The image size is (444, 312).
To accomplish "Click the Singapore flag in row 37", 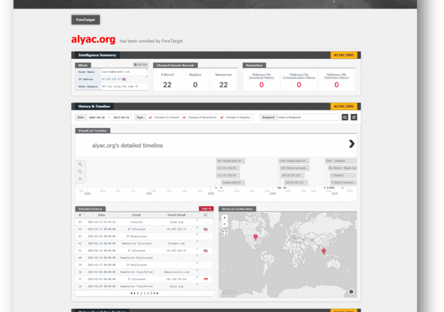I will tap(206, 279).
